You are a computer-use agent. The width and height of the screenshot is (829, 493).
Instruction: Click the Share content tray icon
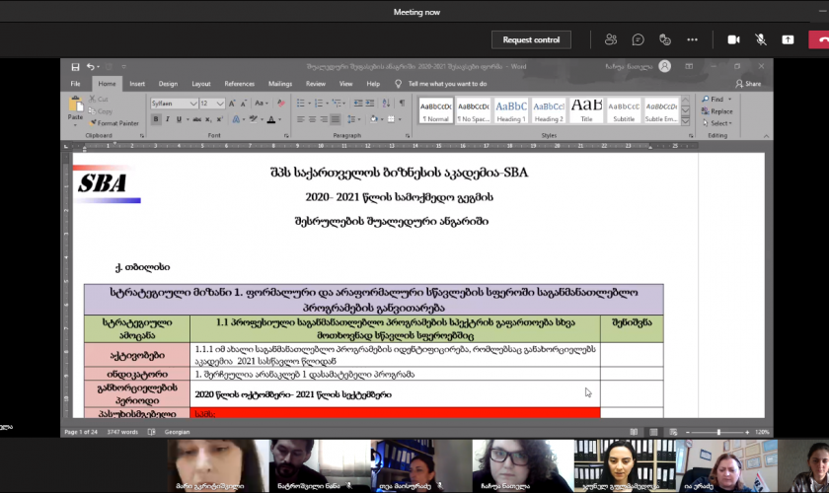coord(788,39)
